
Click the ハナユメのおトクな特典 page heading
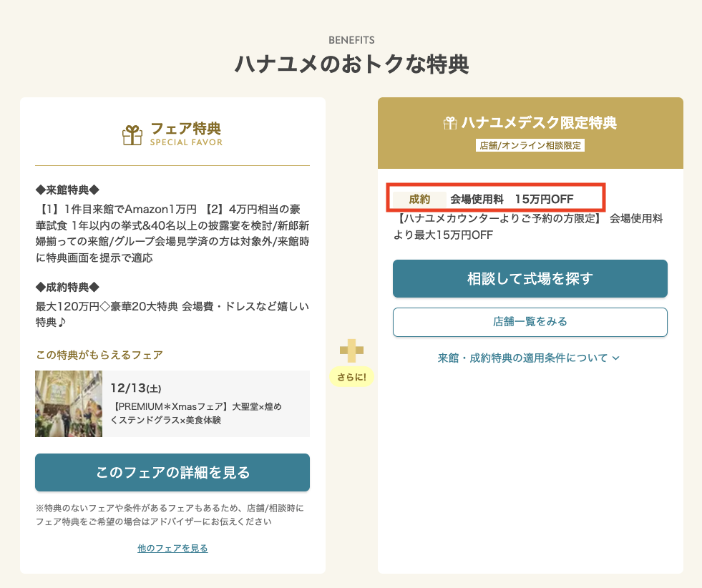pos(351,64)
